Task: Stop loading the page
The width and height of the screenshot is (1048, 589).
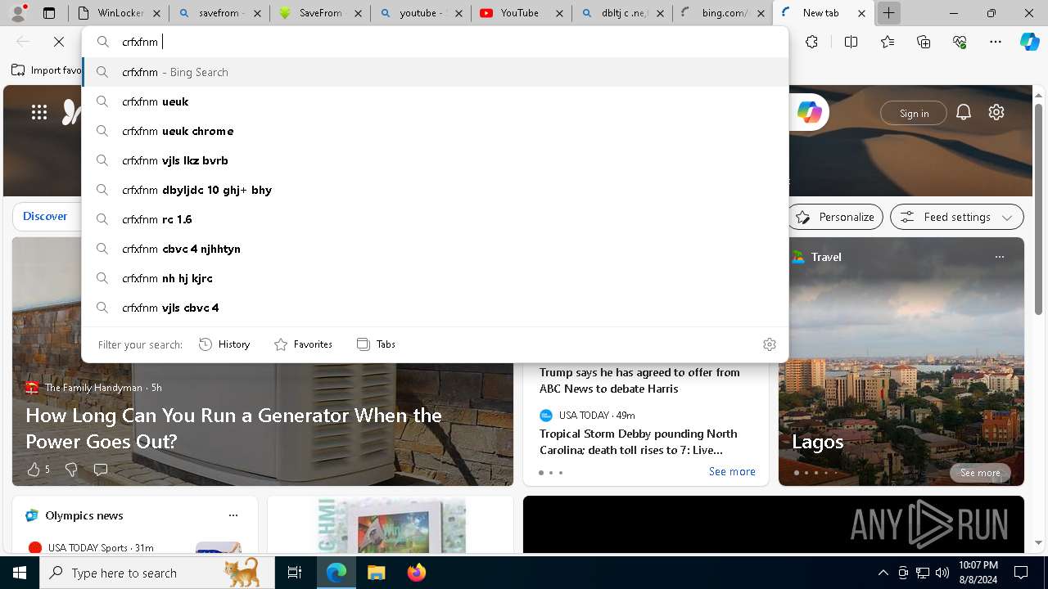Action: (59, 42)
